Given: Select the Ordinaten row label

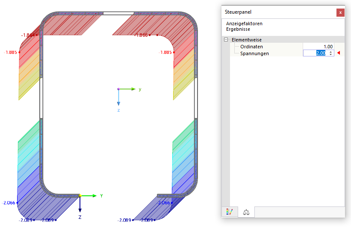Looking at the screenshot, I should point(251,47).
